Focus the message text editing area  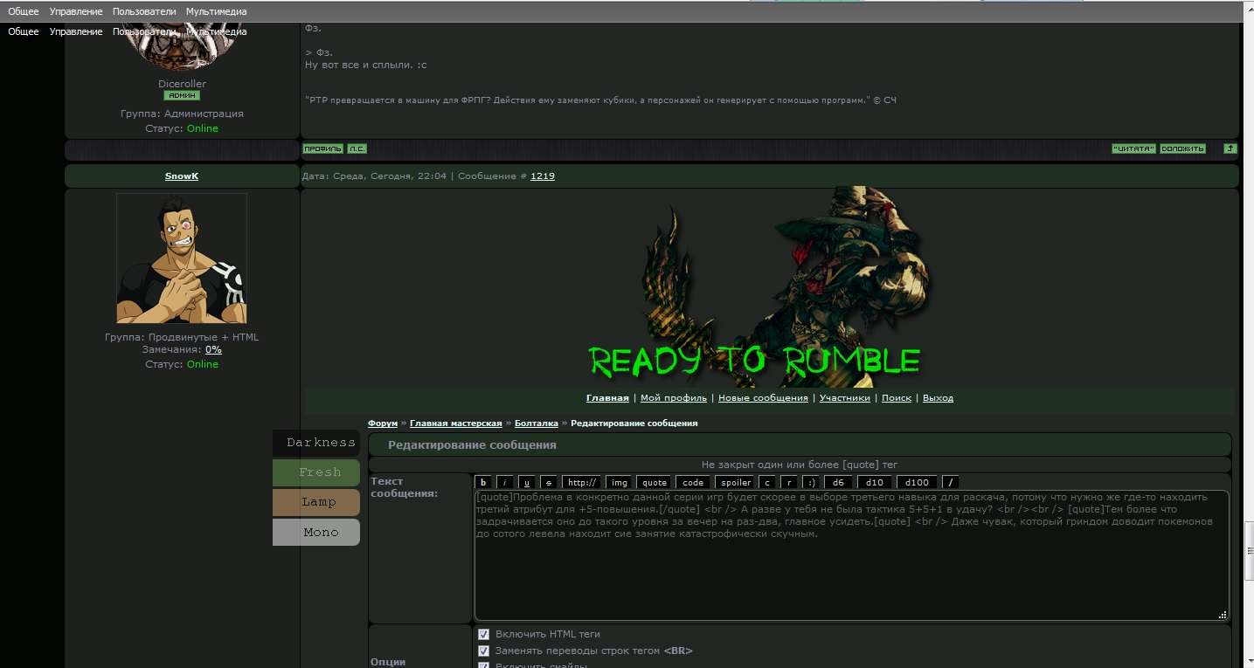(x=851, y=555)
